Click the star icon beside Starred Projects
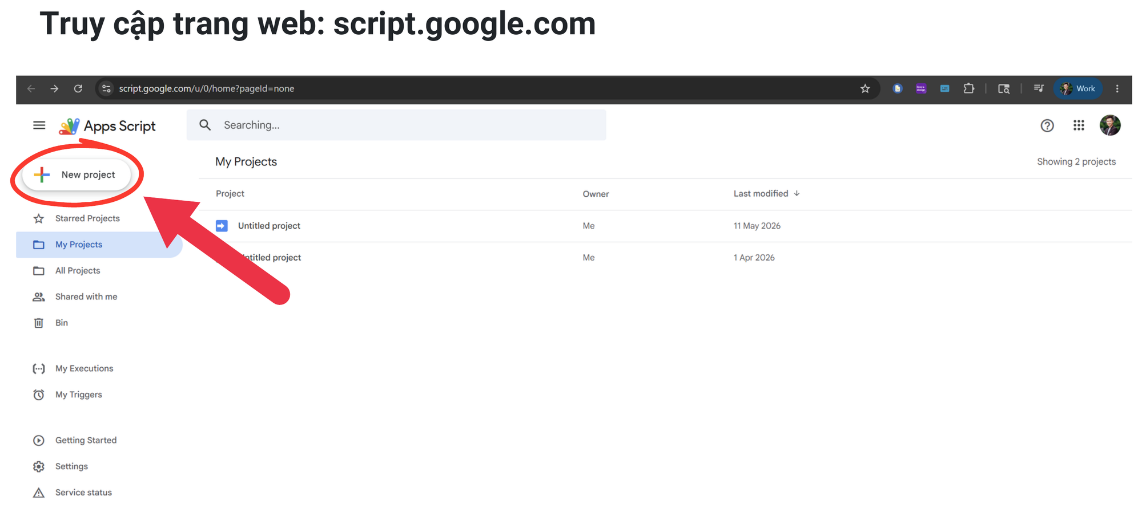Screen dimensions: 1142x508 (x=39, y=218)
